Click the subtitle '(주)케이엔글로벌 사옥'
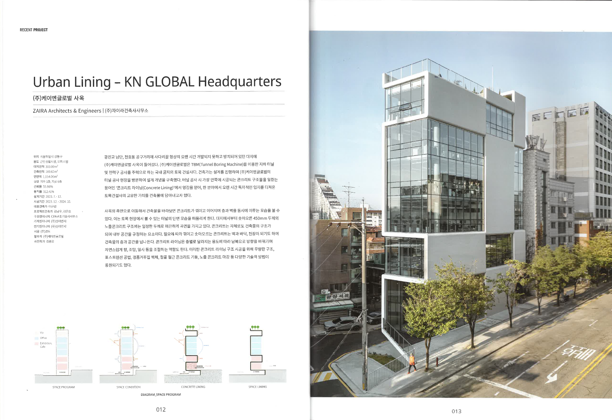Image resolution: width=612 pixels, height=420 pixels. tap(58, 98)
